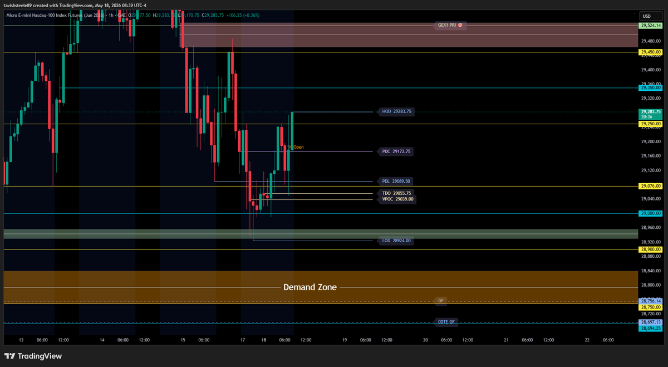The image size is (668, 367).
Task: Click the 28,756.14 blue price tag
Action: (651, 301)
